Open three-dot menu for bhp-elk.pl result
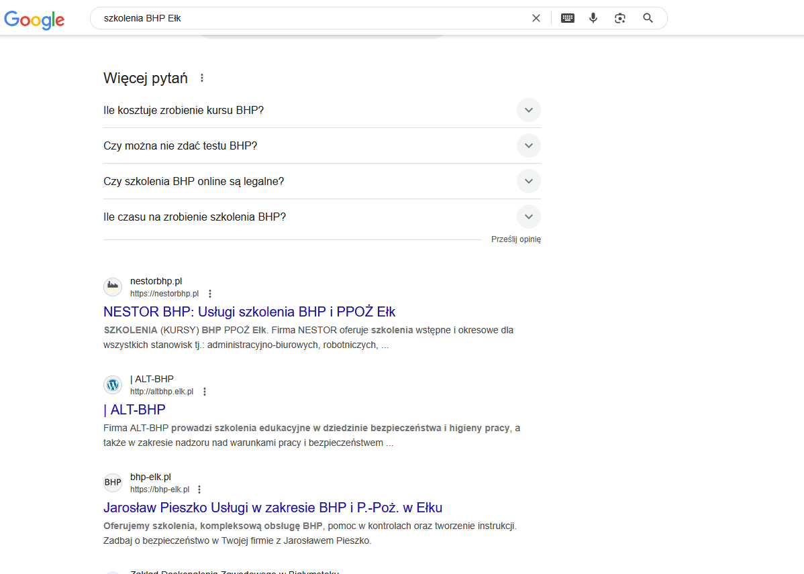804x574 pixels. pyautogui.click(x=199, y=490)
